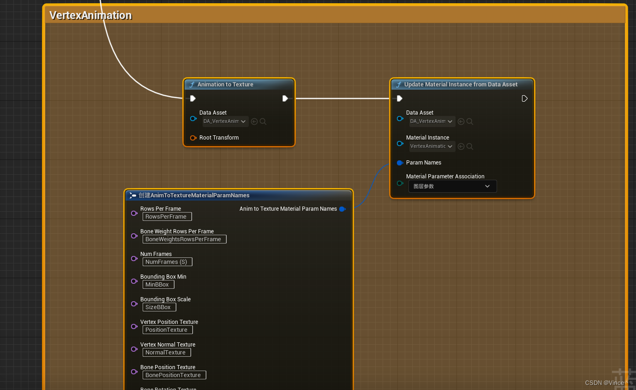Browse to asset magnifier in Animation to Texture

263,122
